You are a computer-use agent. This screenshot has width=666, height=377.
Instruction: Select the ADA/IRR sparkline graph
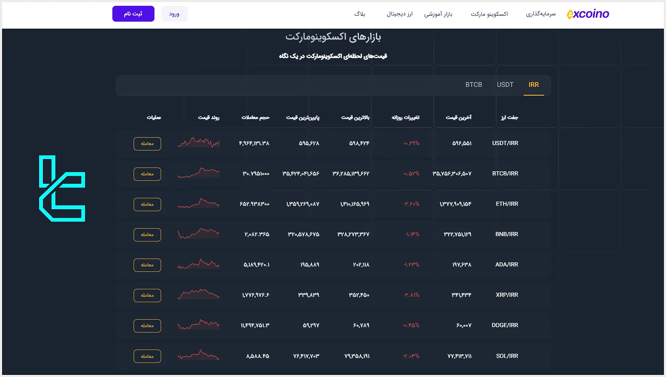click(x=199, y=265)
